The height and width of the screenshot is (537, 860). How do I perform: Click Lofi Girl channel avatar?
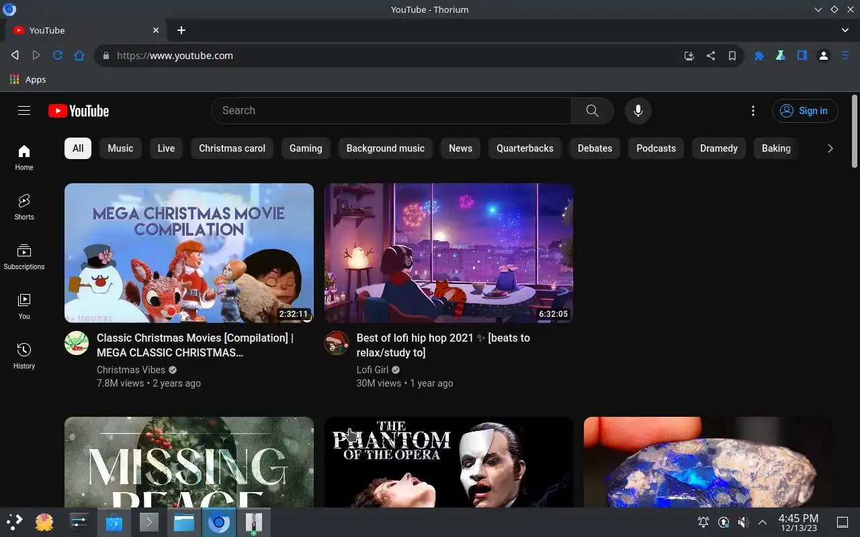coord(337,343)
